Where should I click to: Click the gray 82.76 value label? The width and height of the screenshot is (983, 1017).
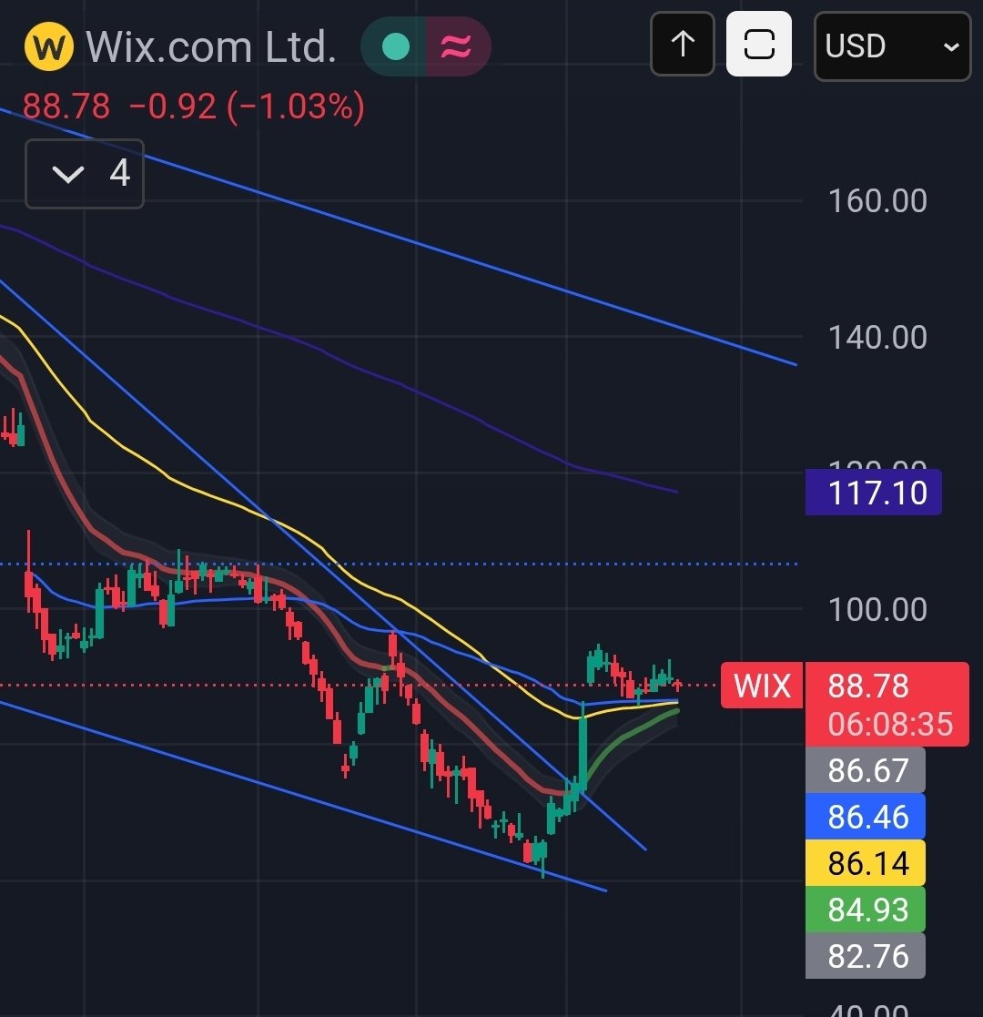click(x=865, y=956)
